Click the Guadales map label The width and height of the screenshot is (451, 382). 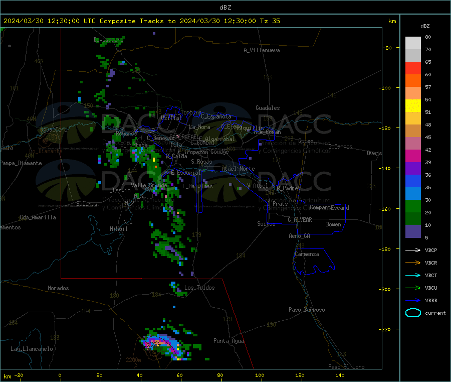coord(268,108)
